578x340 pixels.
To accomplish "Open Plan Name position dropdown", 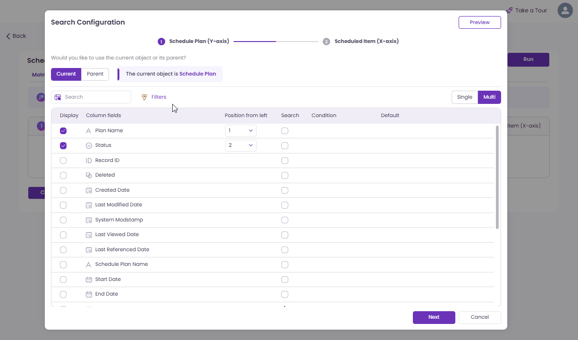I will point(241,131).
